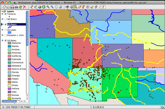Turn on the Elevation > 2km layer checkbox
Viewport: 165px width, 109px height.
coord(6,35)
